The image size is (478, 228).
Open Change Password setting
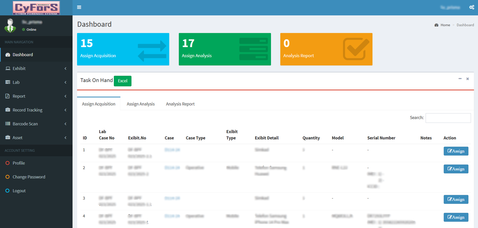[36, 177]
